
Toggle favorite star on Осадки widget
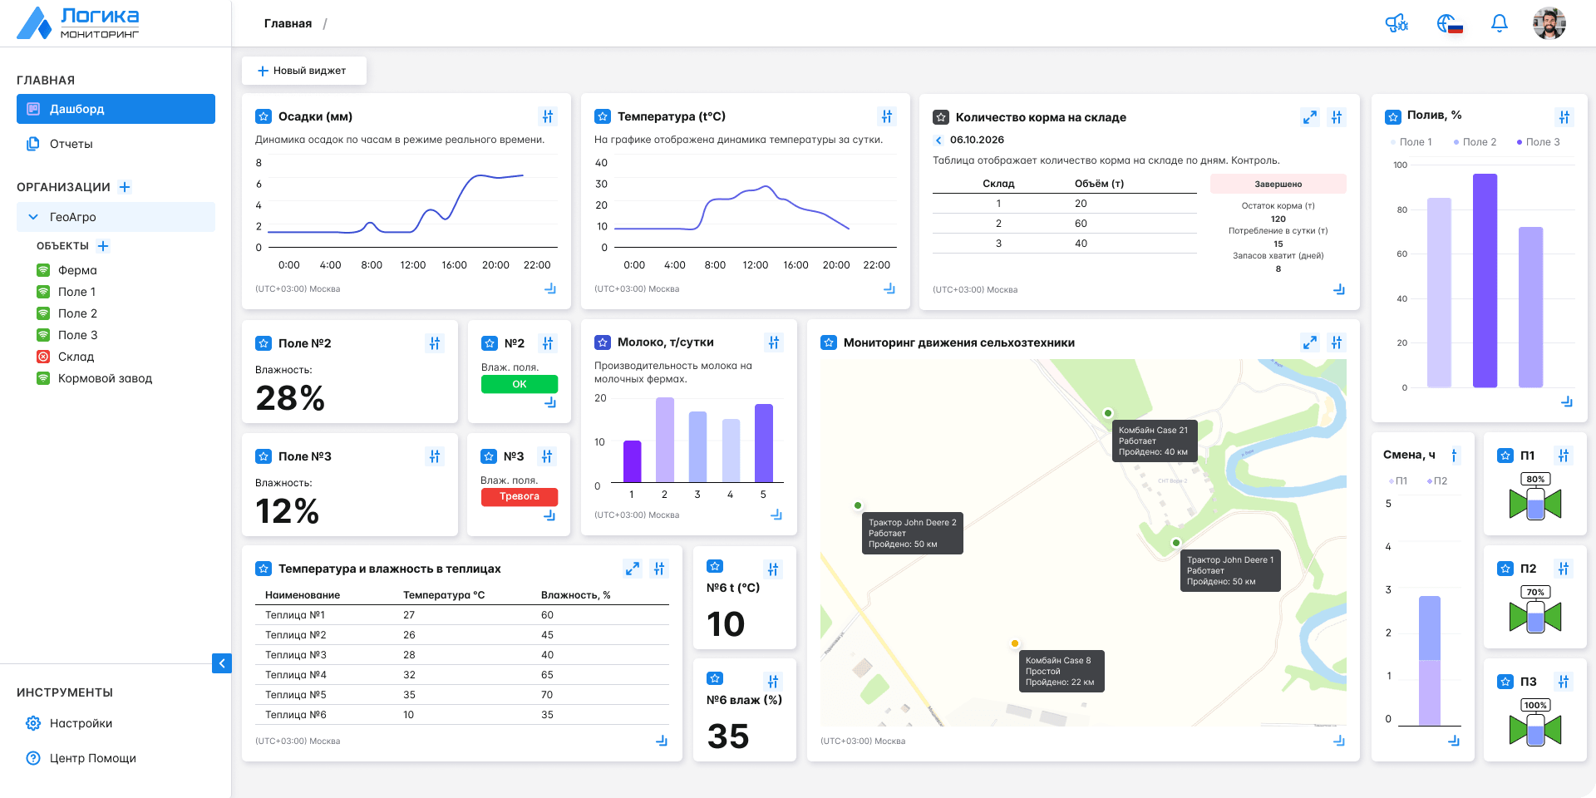(x=264, y=116)
